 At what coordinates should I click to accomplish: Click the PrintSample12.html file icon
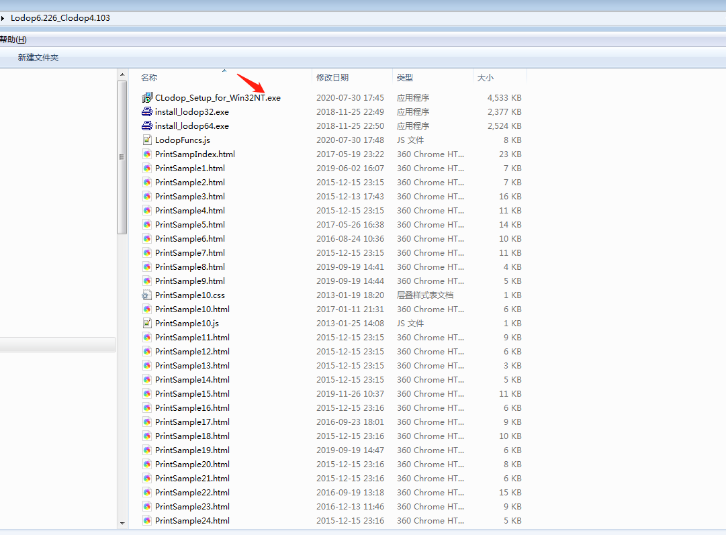[147, 352]
